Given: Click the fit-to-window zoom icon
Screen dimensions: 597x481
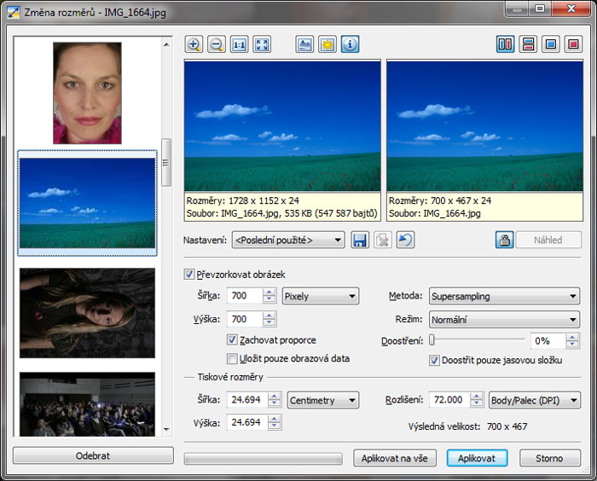Looking at the screenshot, I should pos(261,45).
